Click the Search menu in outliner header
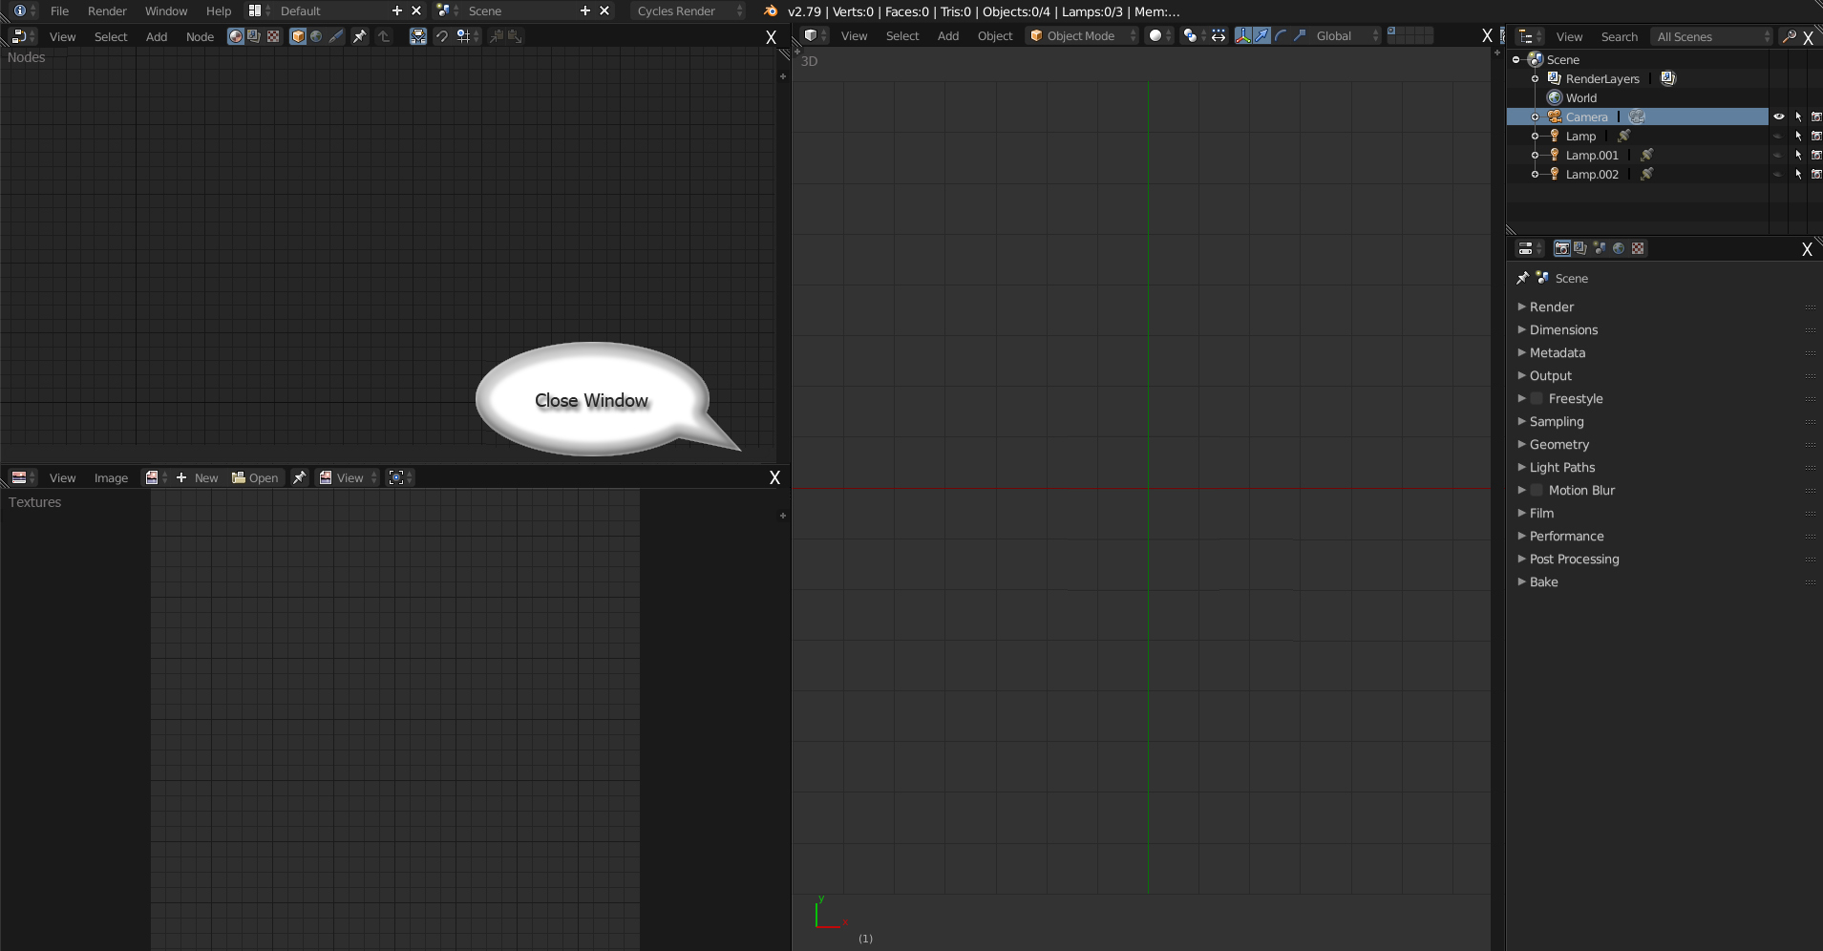 coord(1619,36)
